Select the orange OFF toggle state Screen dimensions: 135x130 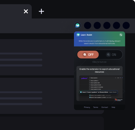click(x=88, y=55)
